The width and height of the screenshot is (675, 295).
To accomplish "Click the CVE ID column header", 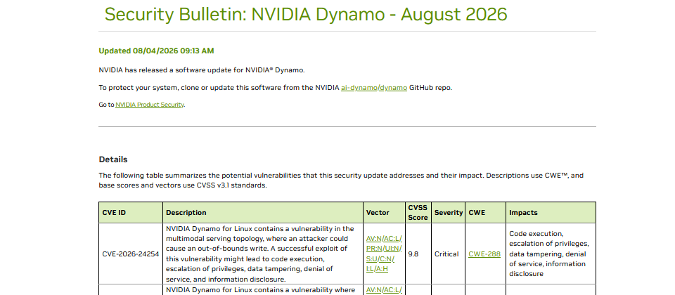I will coord(131,212).
